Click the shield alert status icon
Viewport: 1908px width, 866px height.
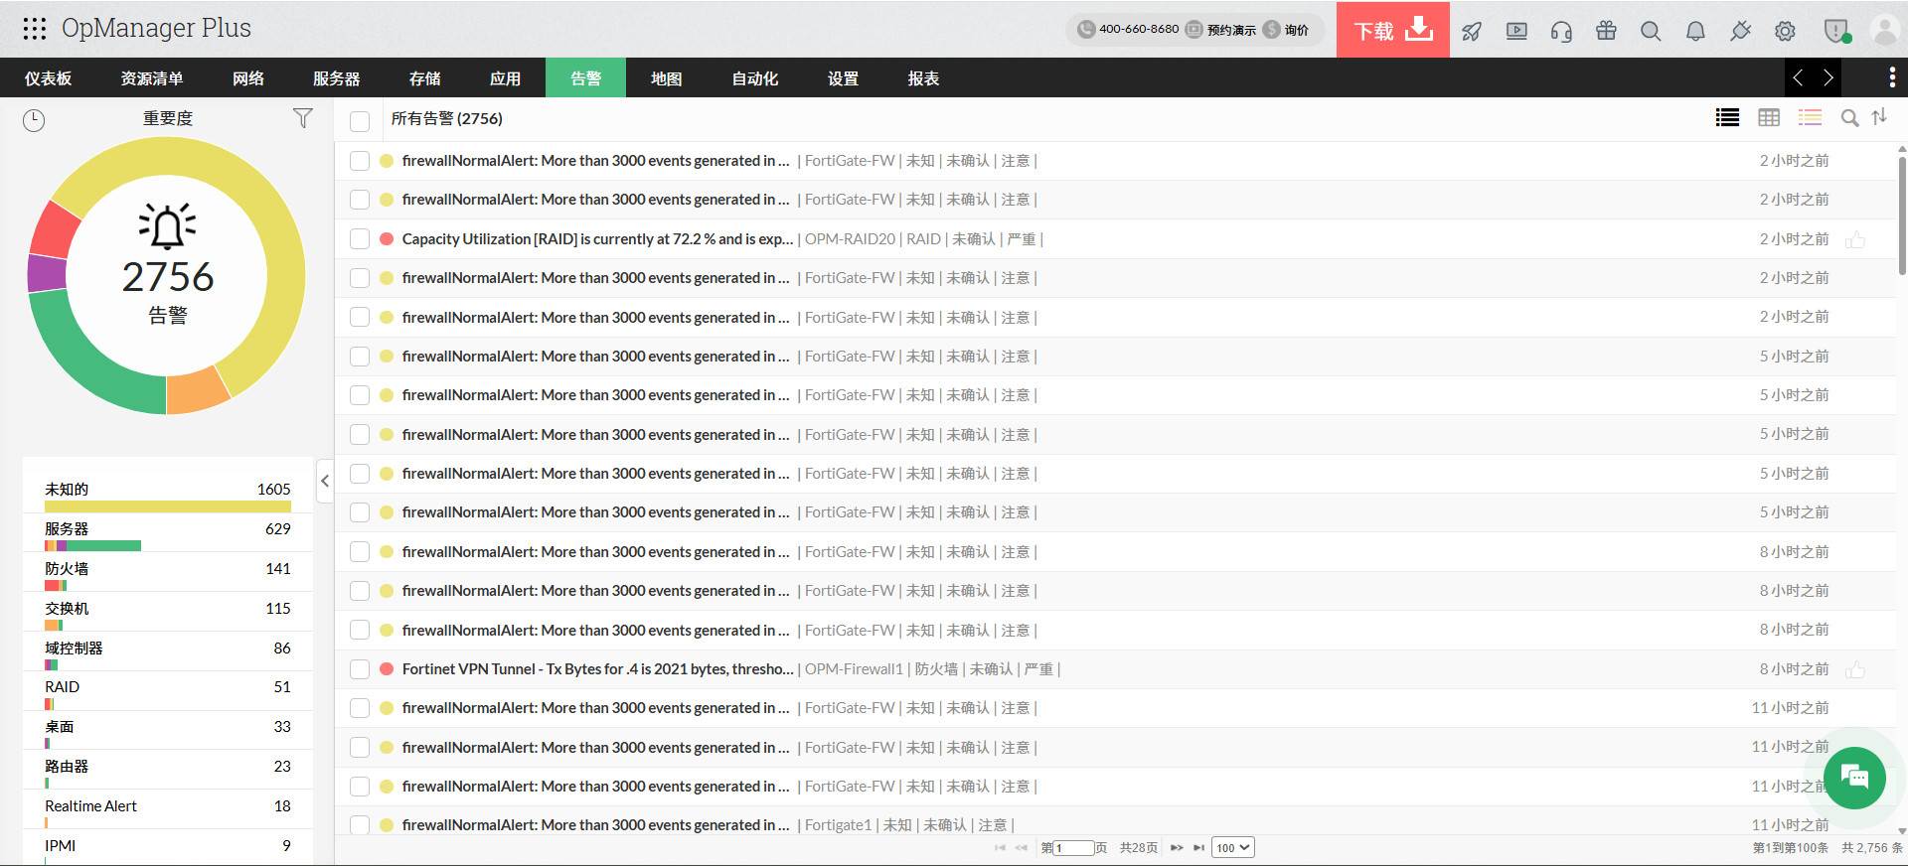coord(1836,31)
